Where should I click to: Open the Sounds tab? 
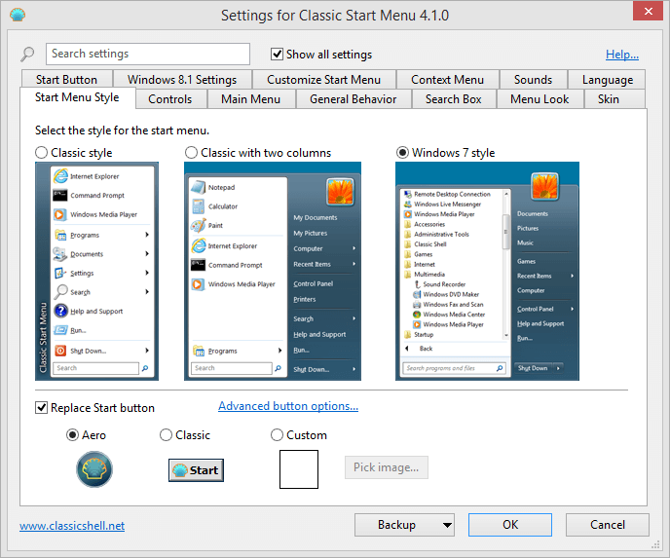point(533,80)
